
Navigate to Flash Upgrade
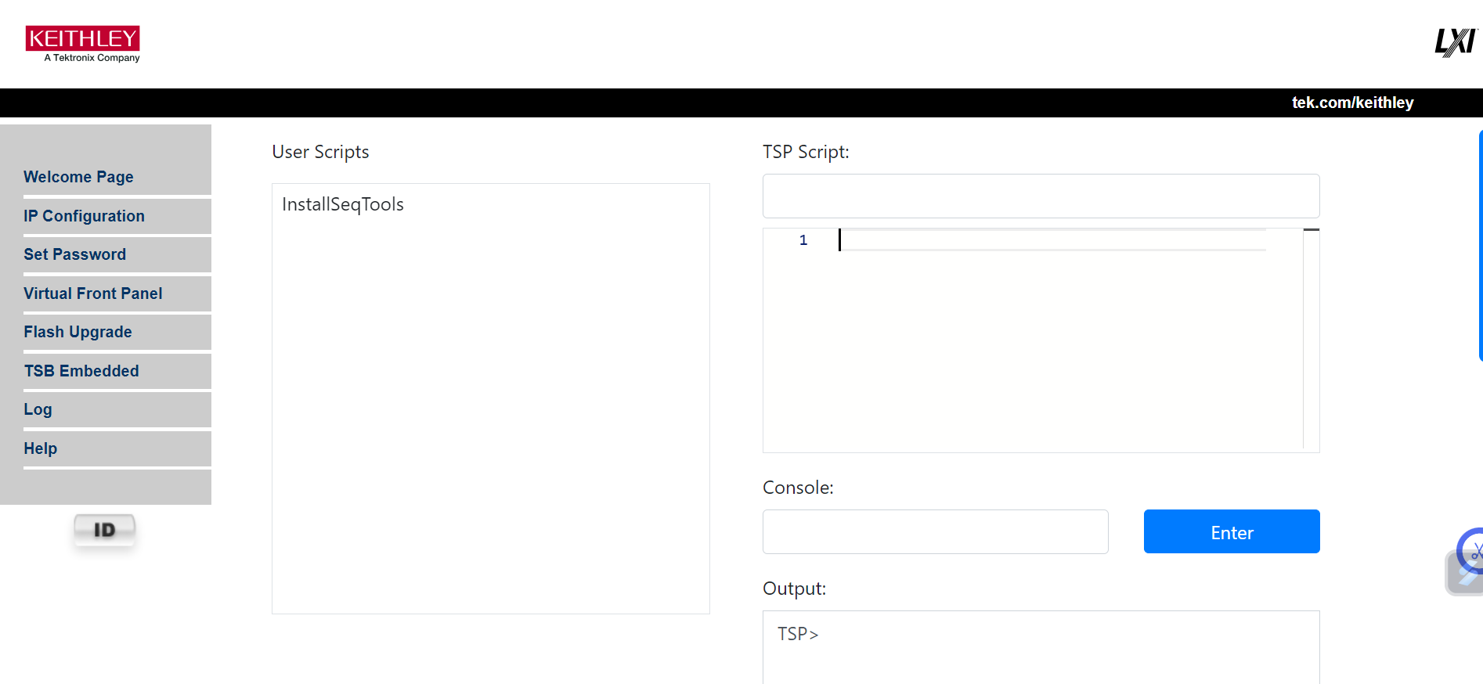click(x=78, y=332)
